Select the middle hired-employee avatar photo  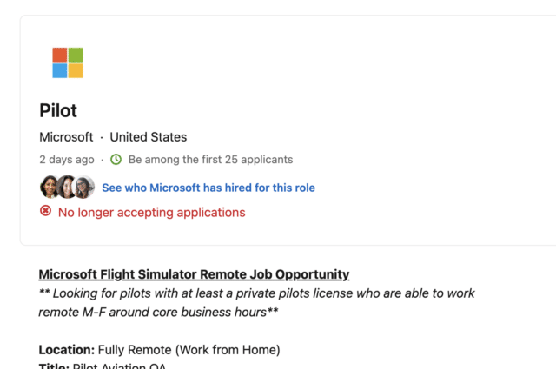click(67, 187)
